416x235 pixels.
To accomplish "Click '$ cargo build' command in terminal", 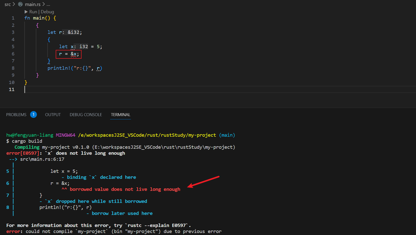I will click(24, 141).
